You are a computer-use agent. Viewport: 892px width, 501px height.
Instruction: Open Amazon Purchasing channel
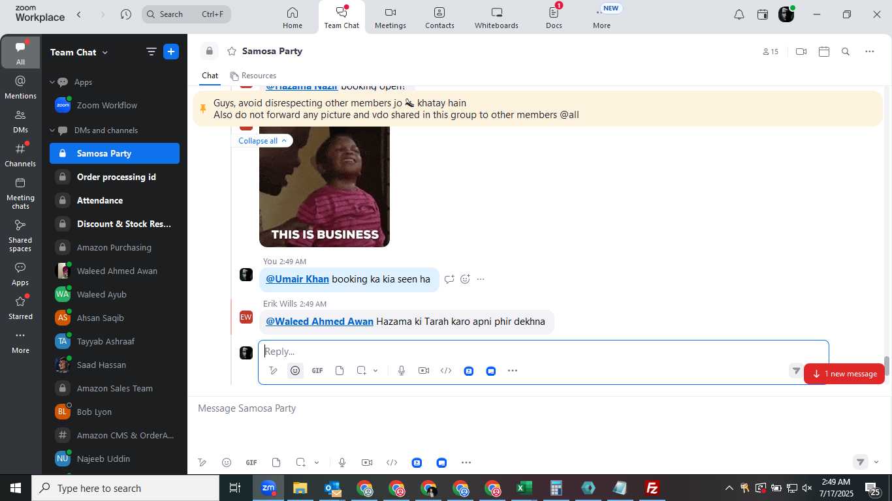click(x=114, y=247)
